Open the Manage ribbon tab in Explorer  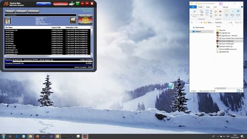point(225,7)
